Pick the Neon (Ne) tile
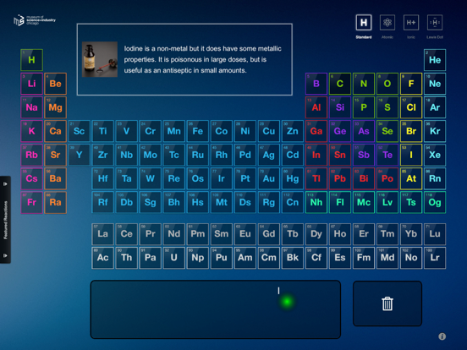The image size is (467, 350). 435,84
